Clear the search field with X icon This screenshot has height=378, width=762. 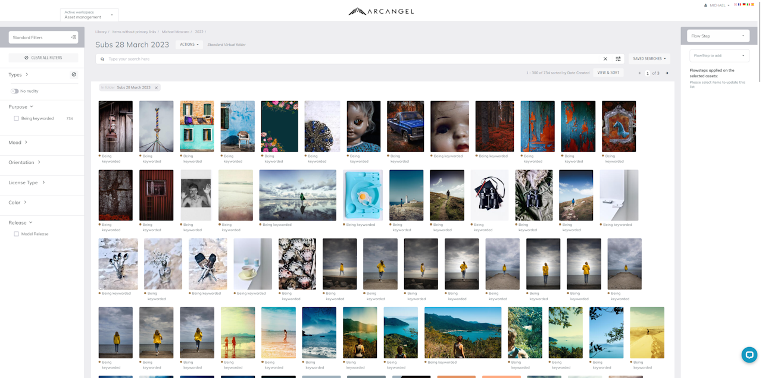click(x=605, y=59)
